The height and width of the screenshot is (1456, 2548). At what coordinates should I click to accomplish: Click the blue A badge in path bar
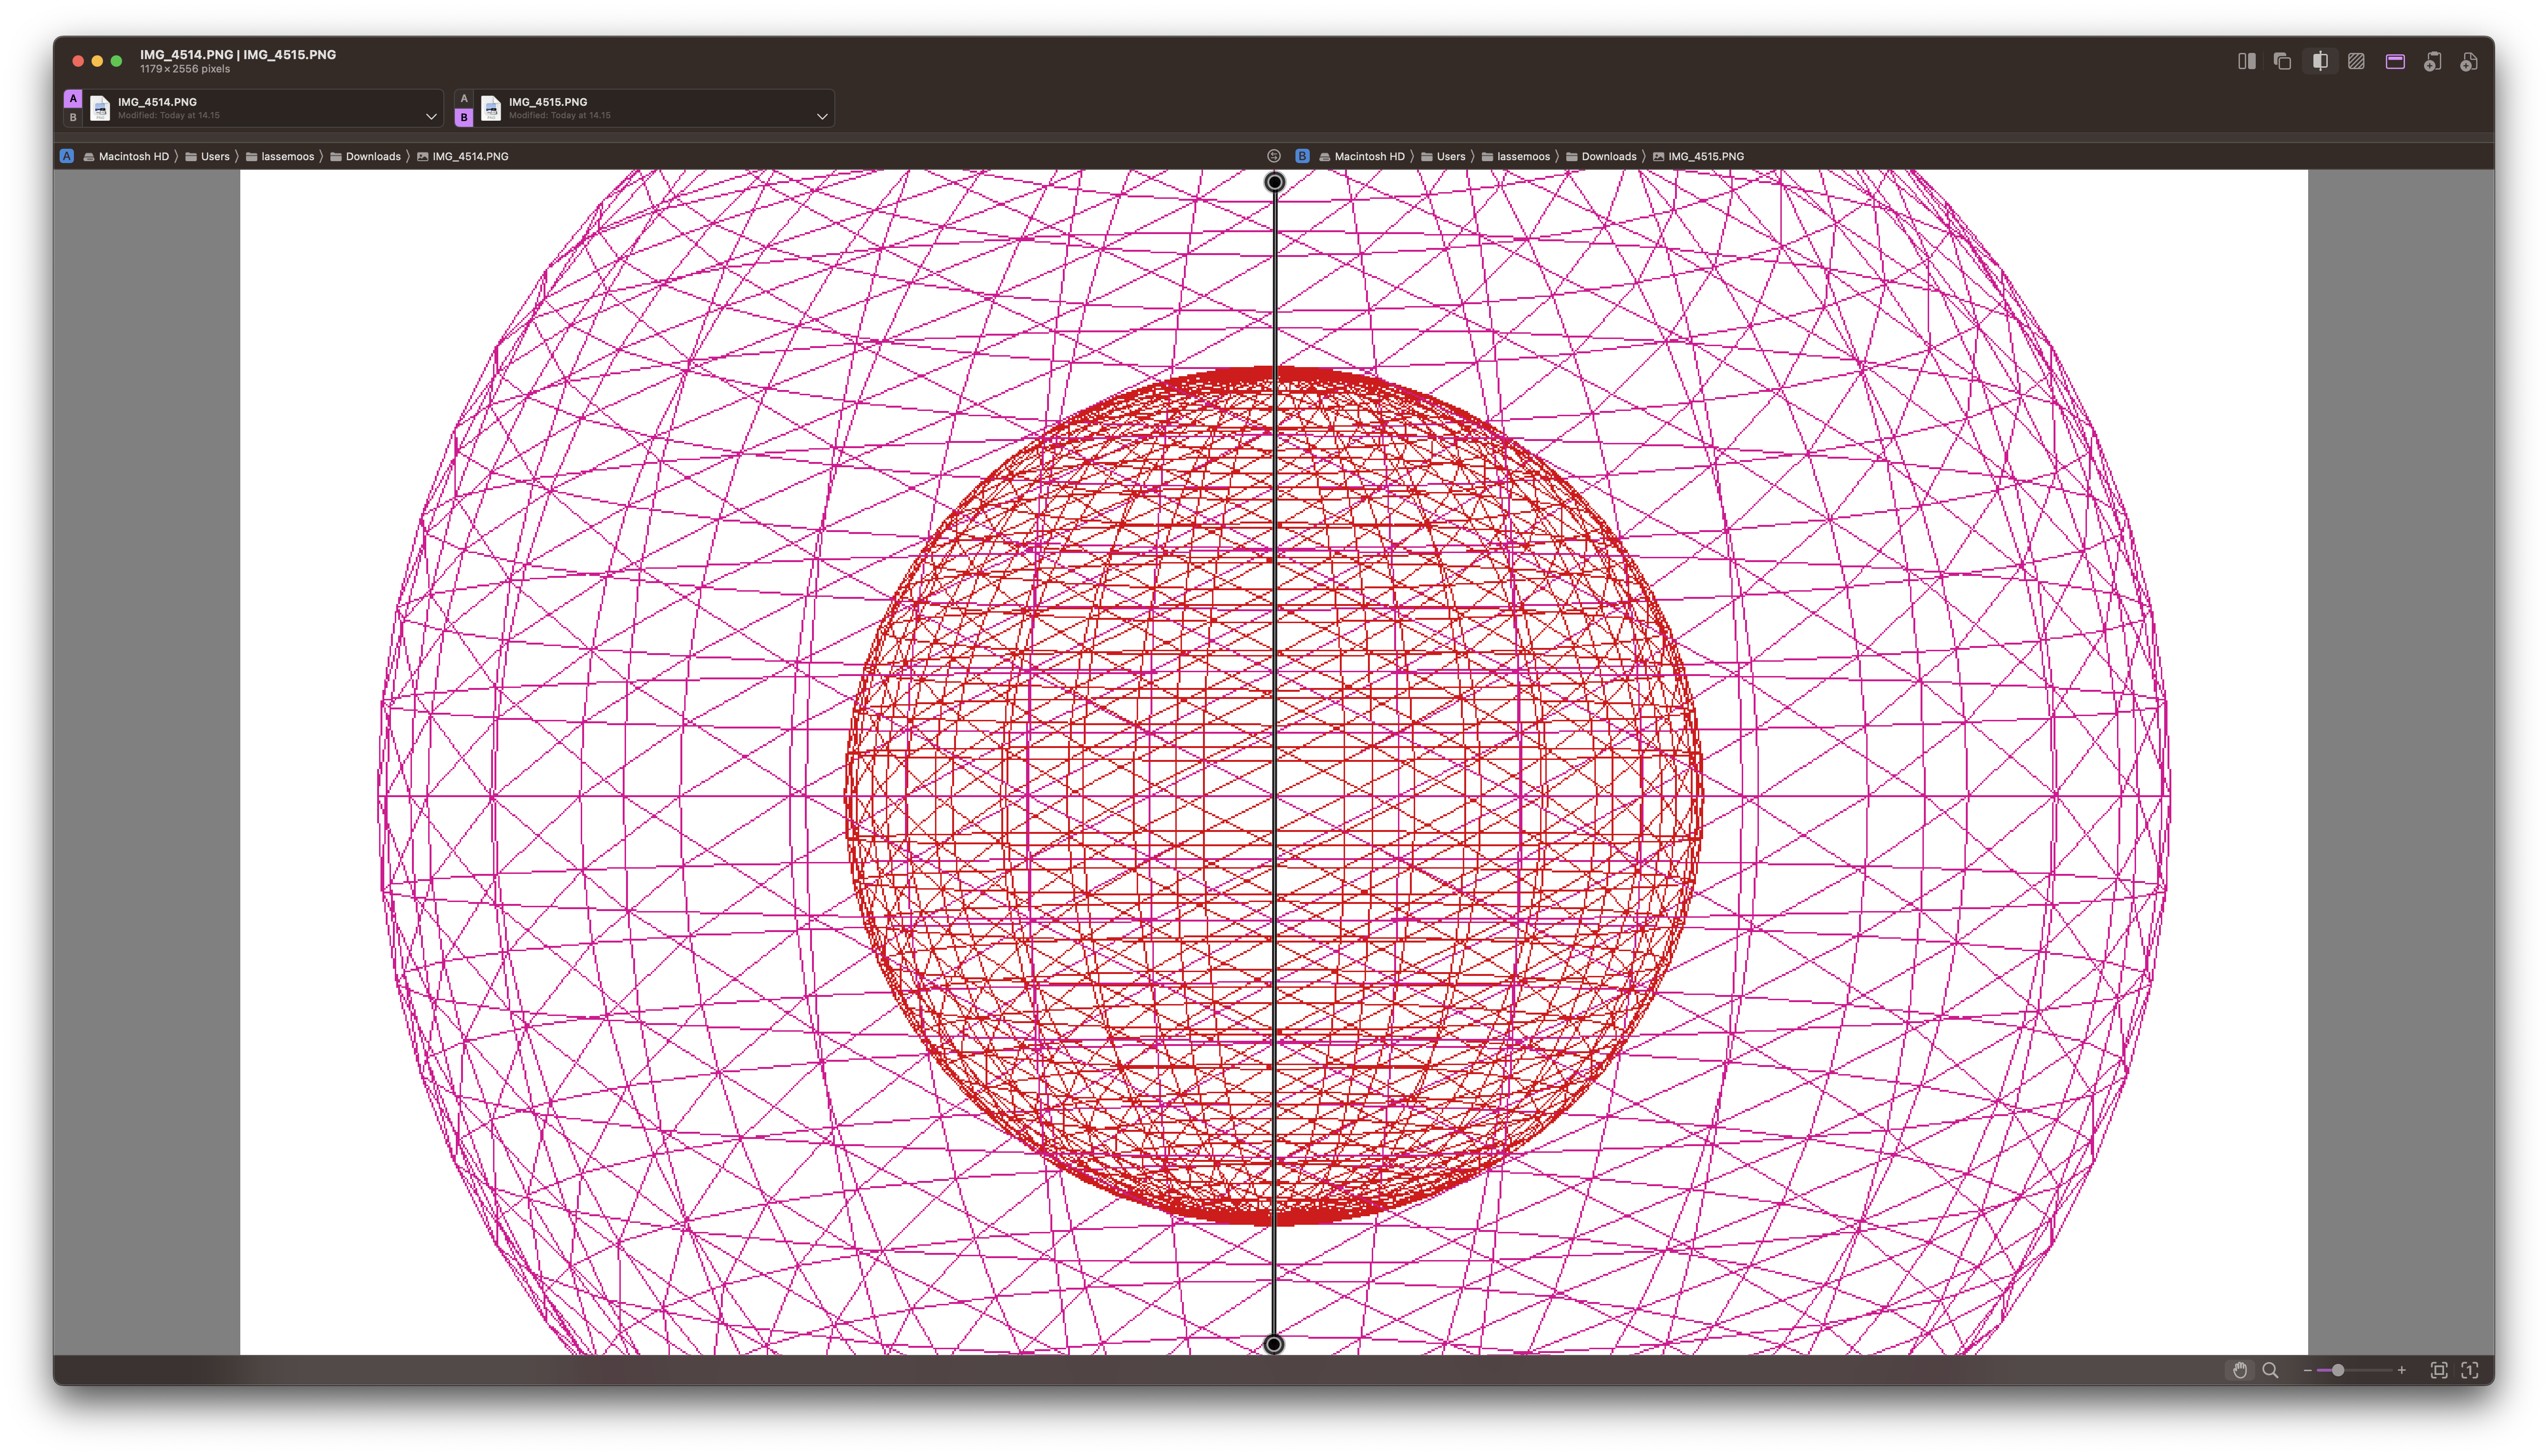coord(67,156)
